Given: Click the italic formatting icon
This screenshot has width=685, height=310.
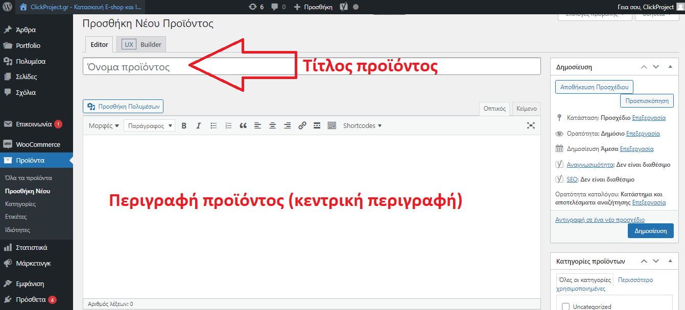Looking at the screenshot, I should pos(199,125).
